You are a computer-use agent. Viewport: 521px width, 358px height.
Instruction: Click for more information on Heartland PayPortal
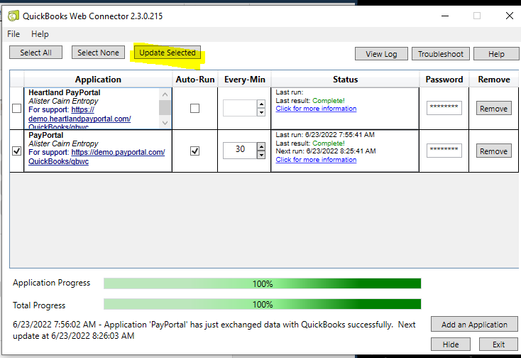click(316, 109)
